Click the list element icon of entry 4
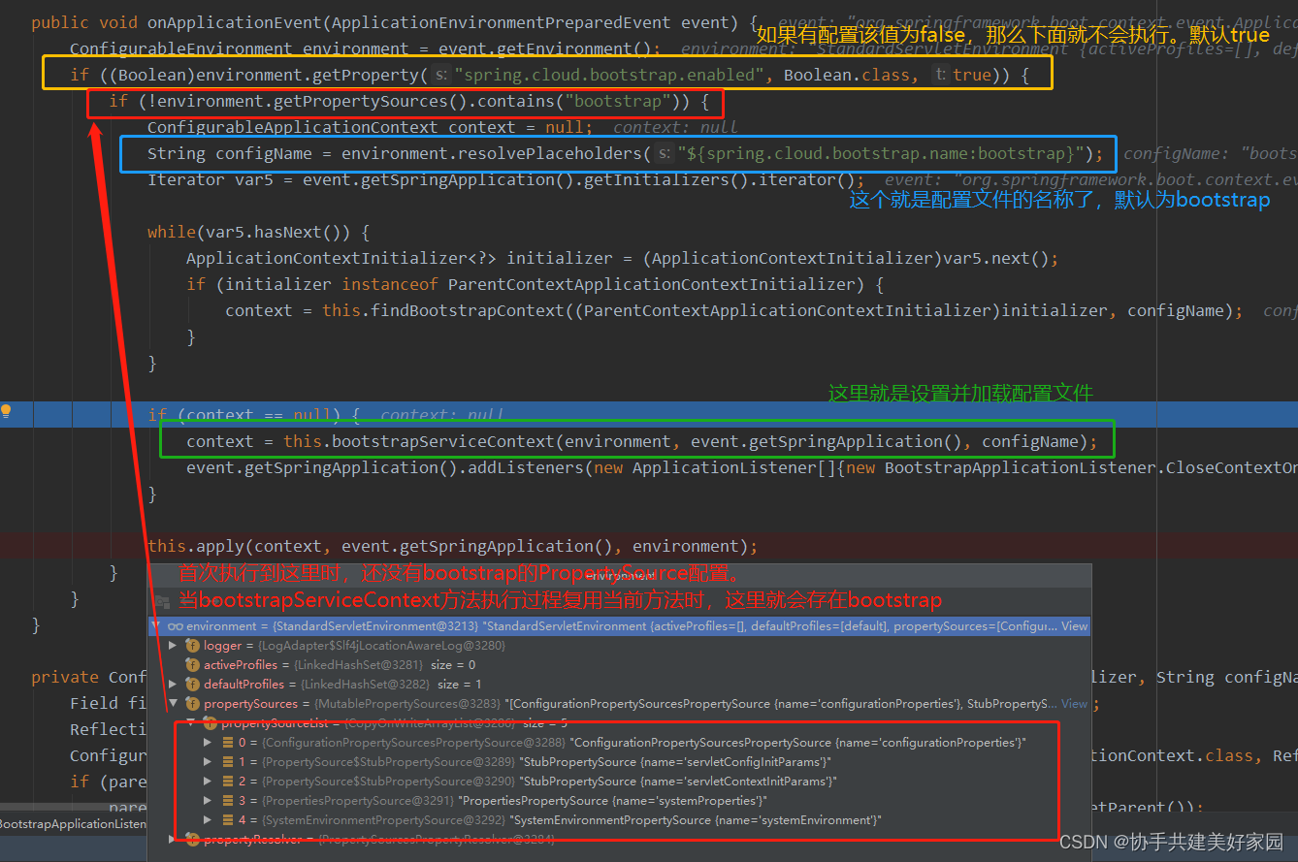The width and height of the screenshot is (1298, 862). 228,820
